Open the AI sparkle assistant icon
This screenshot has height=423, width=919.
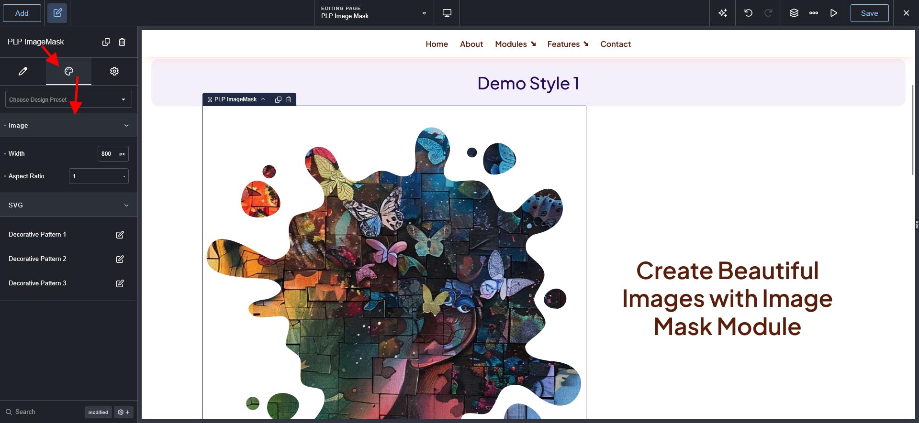723,13
